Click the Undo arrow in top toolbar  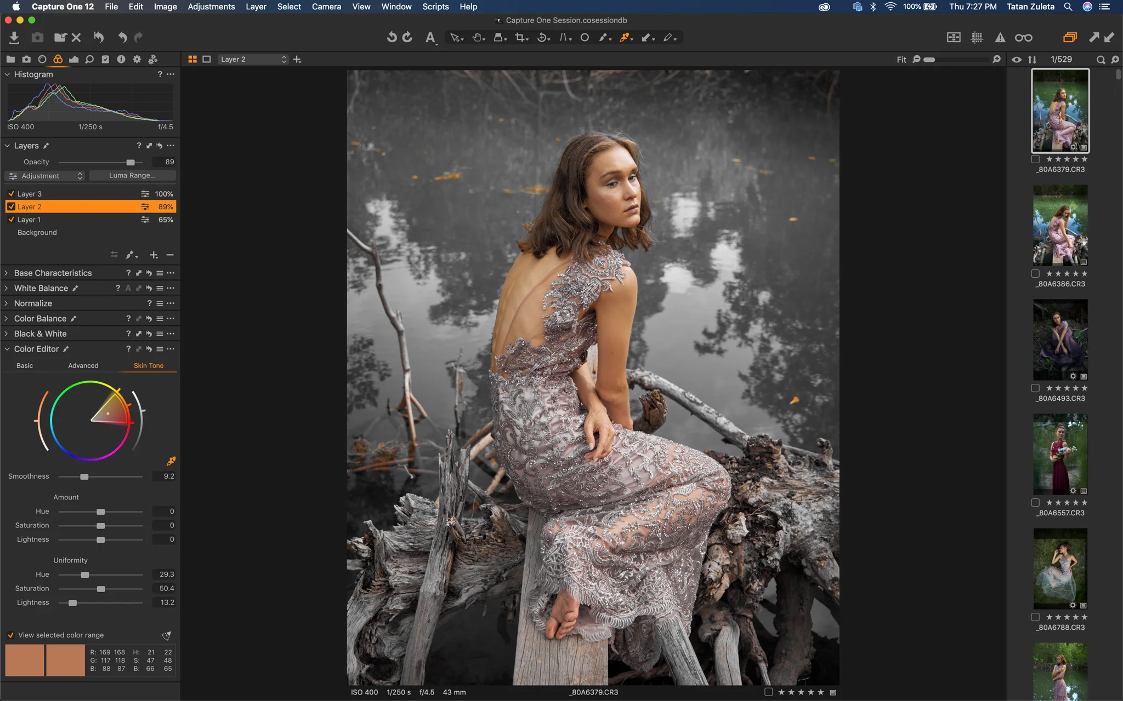(122, 37)
